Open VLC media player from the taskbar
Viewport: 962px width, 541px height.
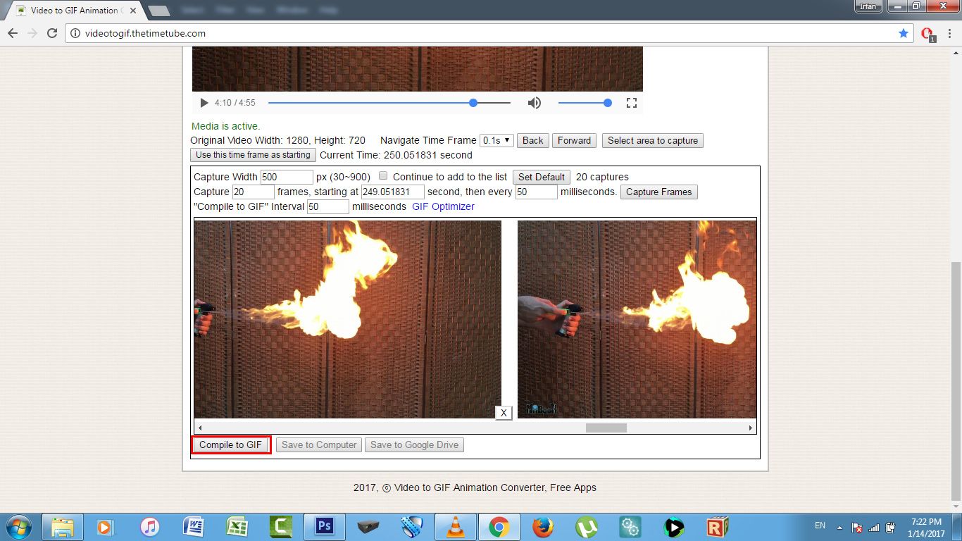[x=455, y=526]
